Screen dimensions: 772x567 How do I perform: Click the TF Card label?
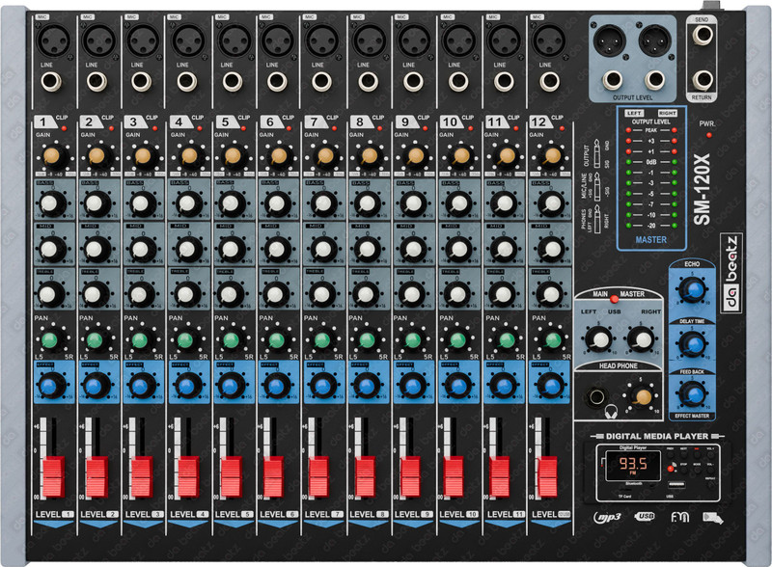click(x=624, y=496)
